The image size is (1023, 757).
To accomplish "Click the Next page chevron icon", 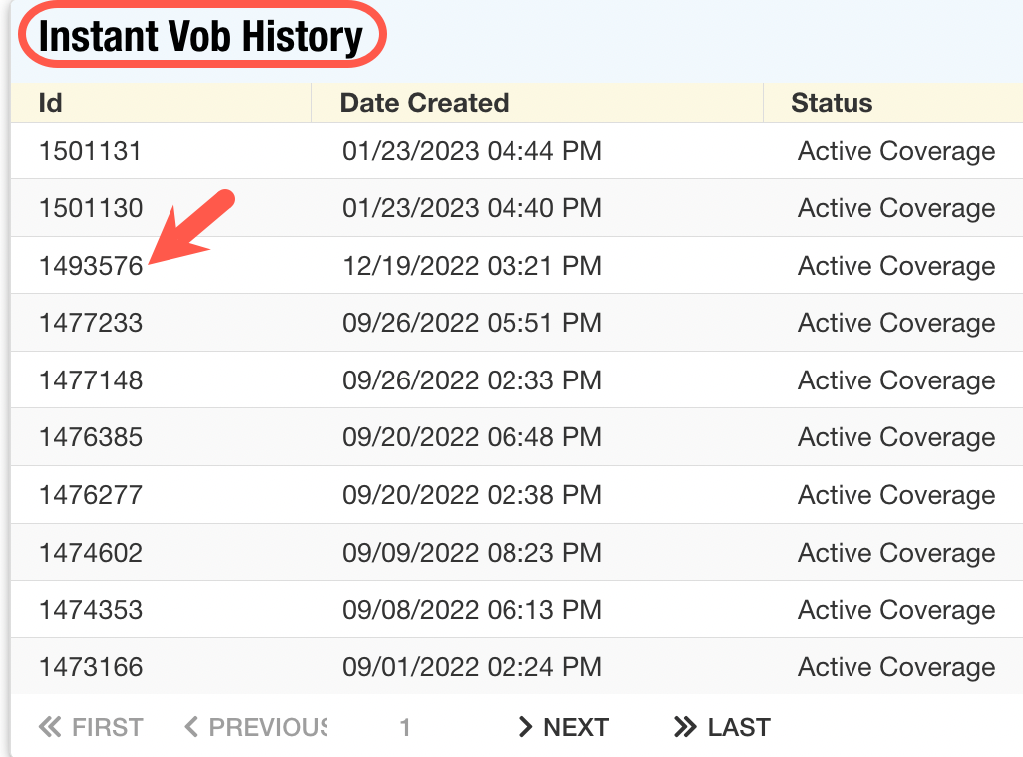I will (526, 728).
